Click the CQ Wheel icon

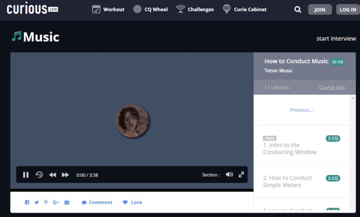pyautogui.click(x=137, y=9)
